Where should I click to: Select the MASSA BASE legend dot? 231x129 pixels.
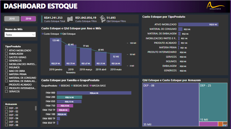pos(91,86)
